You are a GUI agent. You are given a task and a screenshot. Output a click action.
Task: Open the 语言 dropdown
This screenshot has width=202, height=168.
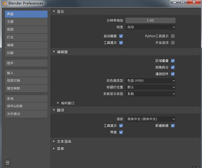click(x=150, y=119)
